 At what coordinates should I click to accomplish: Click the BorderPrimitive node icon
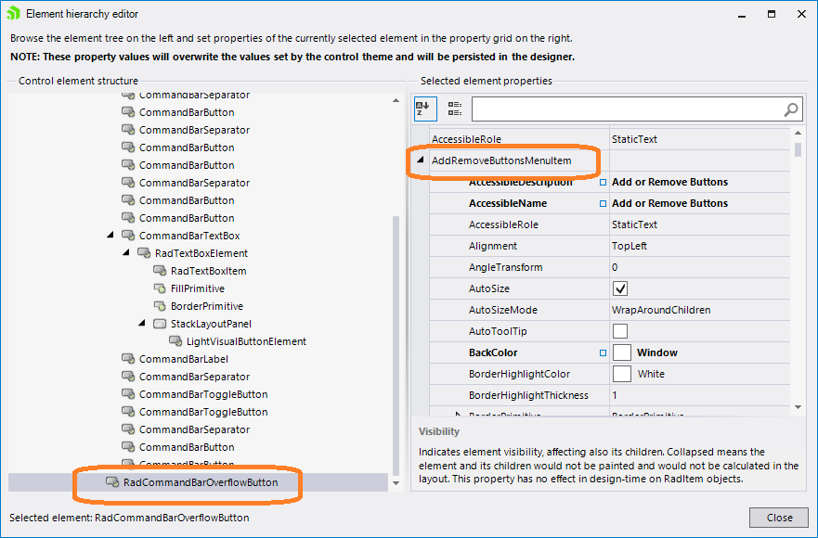coord(160,306)
